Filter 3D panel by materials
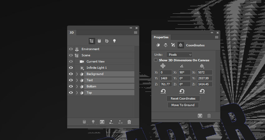This screenshot has height=140, width=265. point(107,41)
